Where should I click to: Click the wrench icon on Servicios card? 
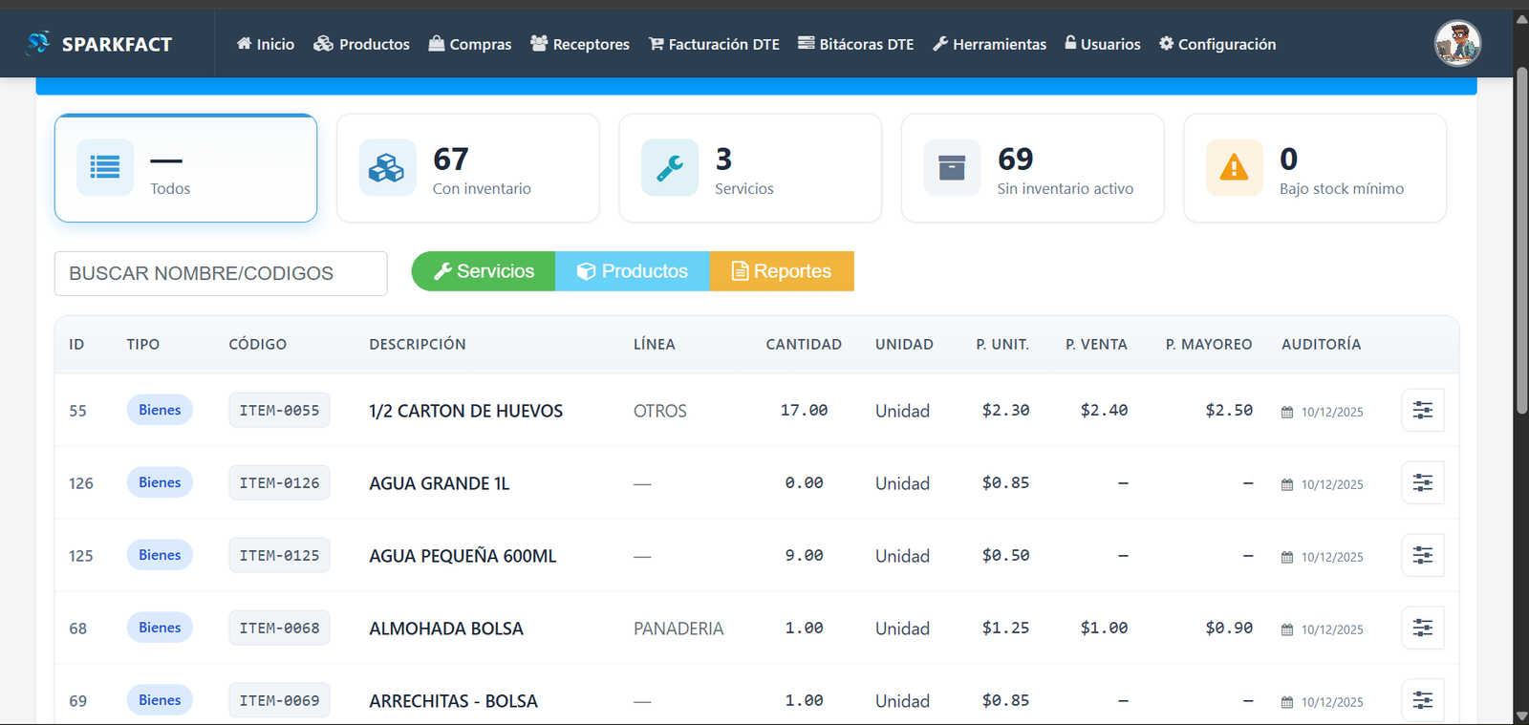click(x=669, y=168)
